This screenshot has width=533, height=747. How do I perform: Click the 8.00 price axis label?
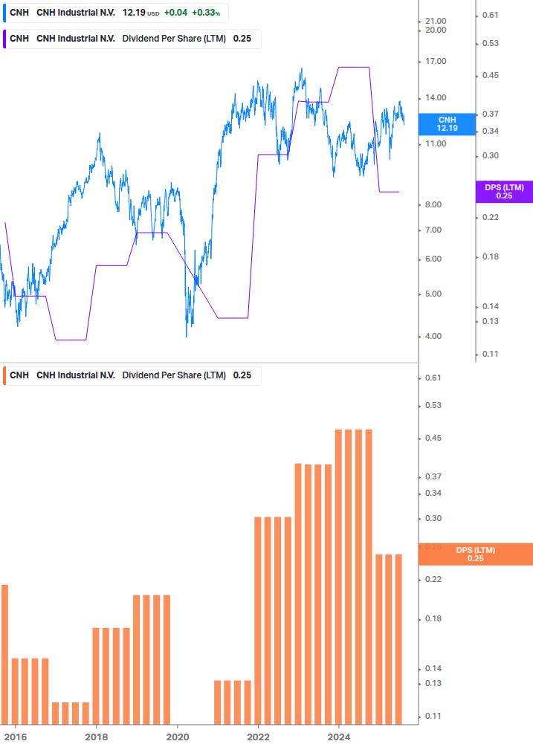point(433,205)
